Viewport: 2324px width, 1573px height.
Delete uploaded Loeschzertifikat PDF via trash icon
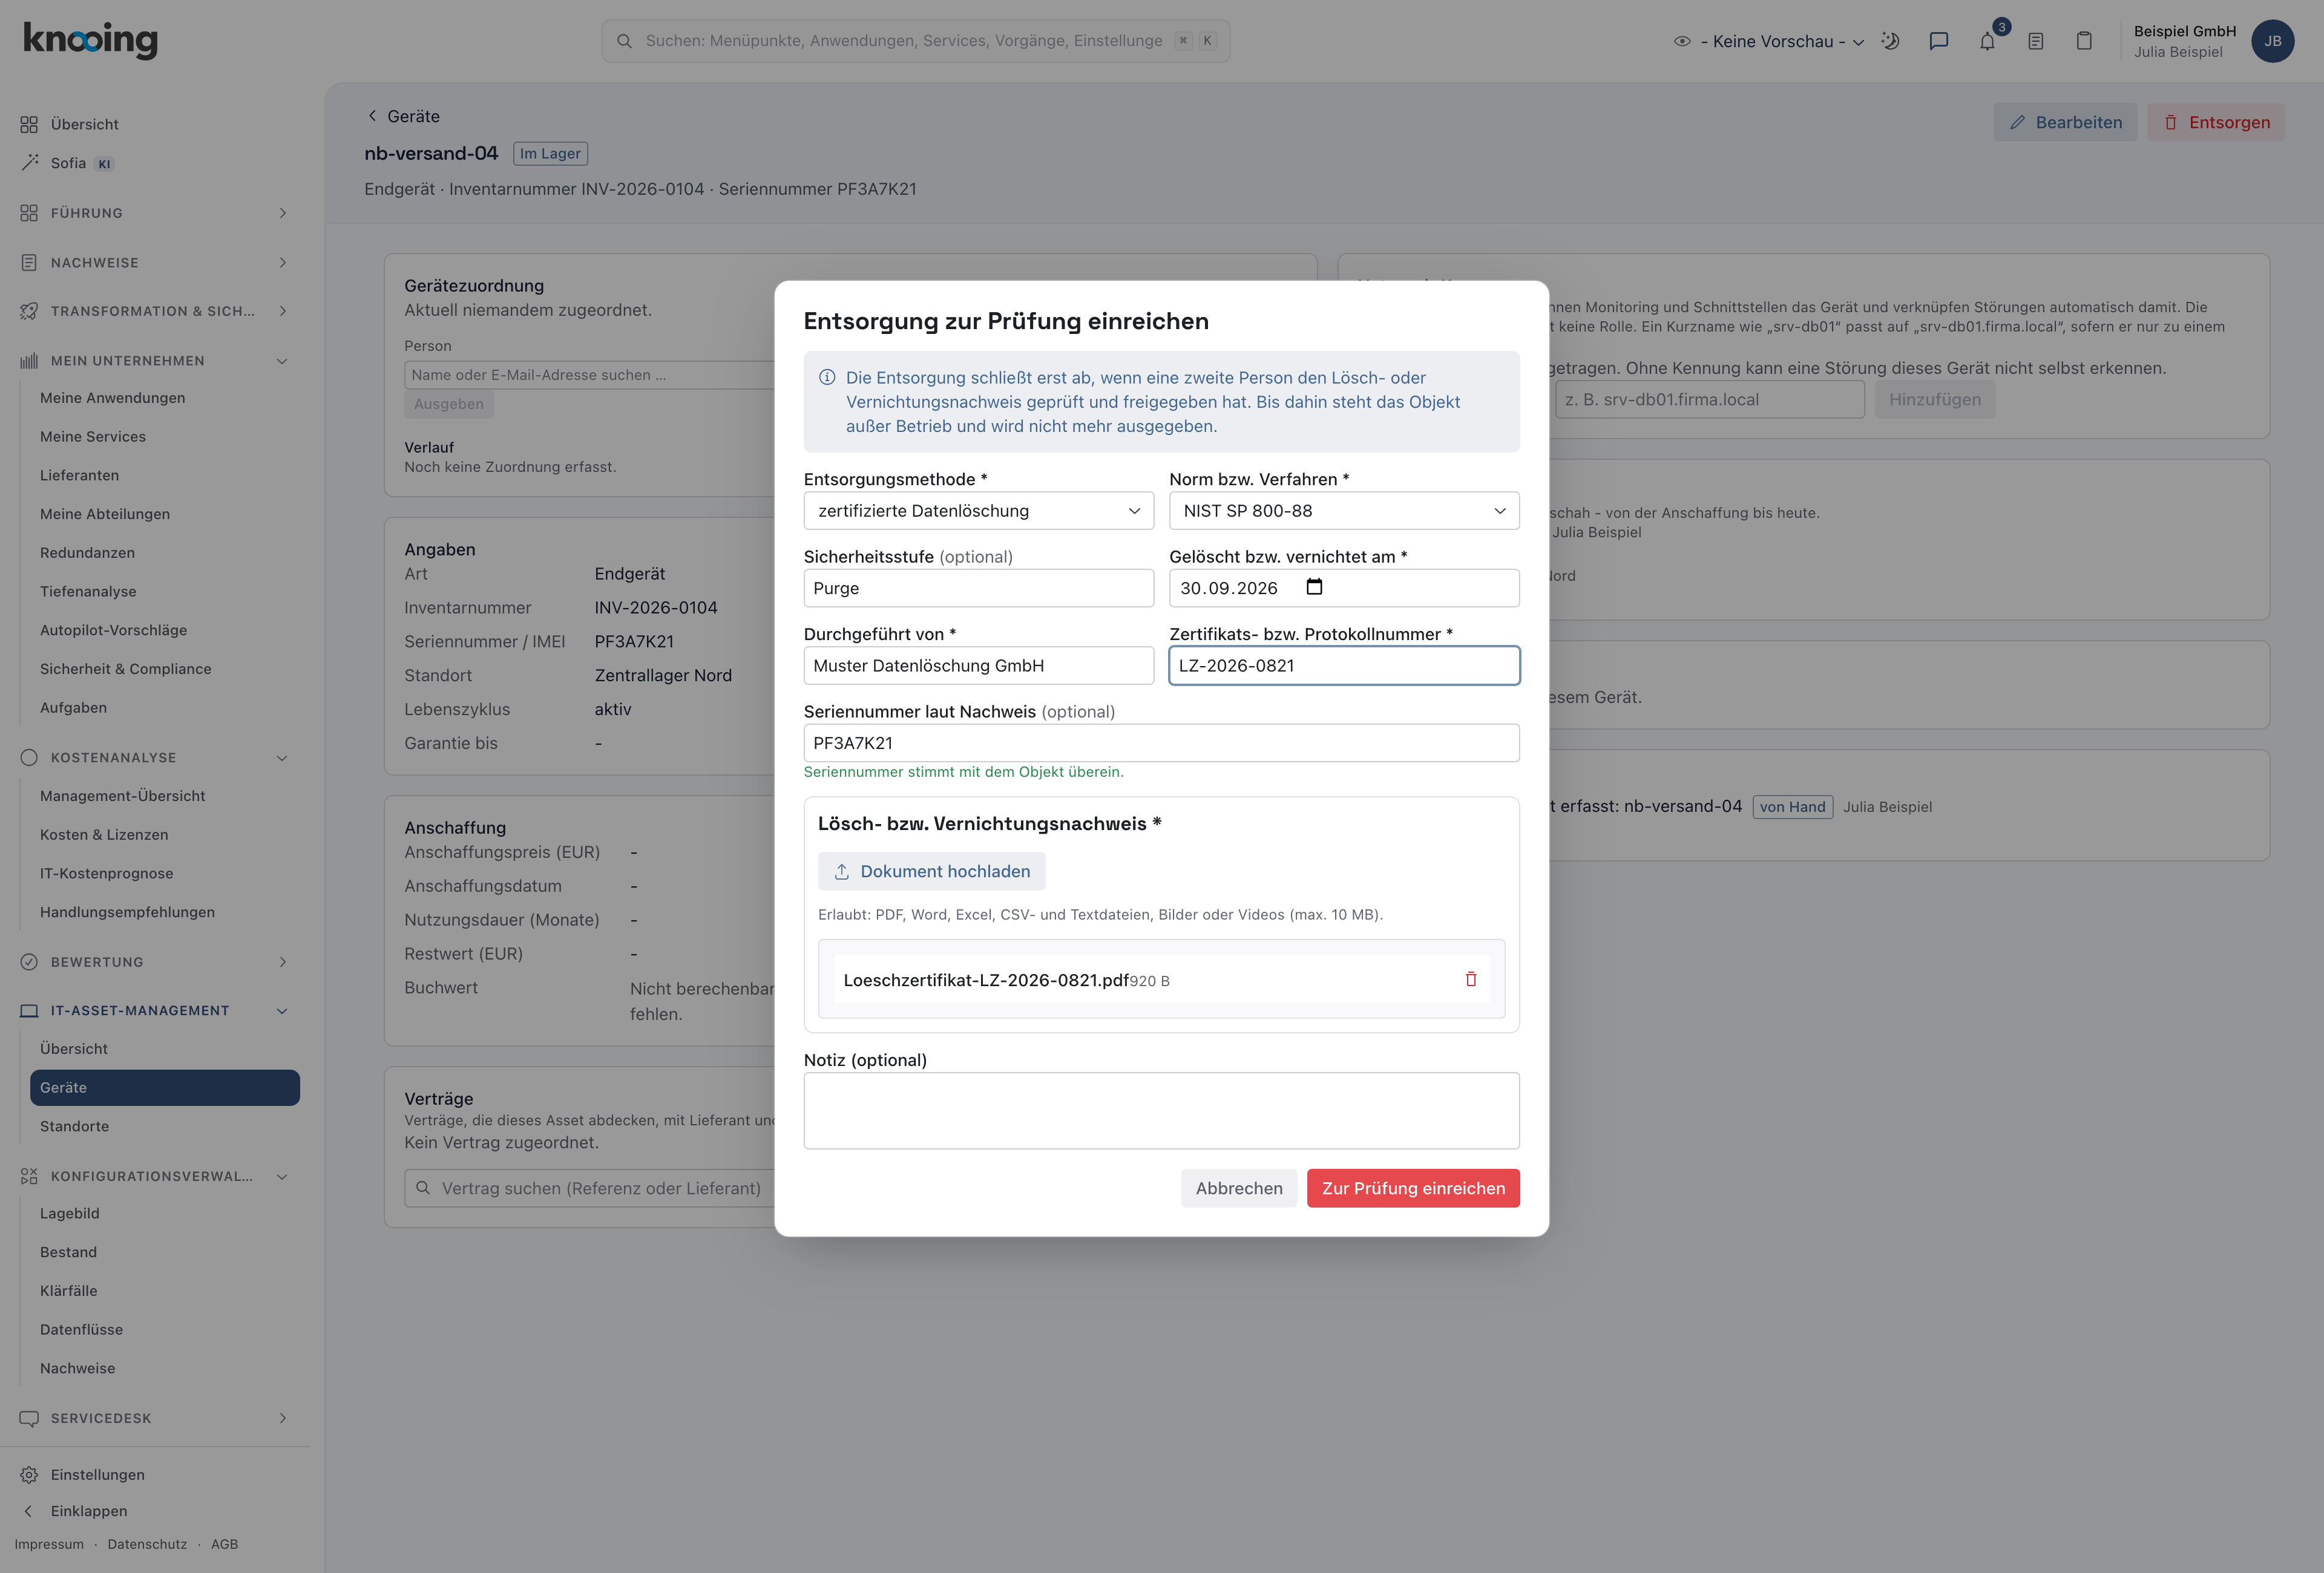pyautogui.click(x=1470, y=979)
